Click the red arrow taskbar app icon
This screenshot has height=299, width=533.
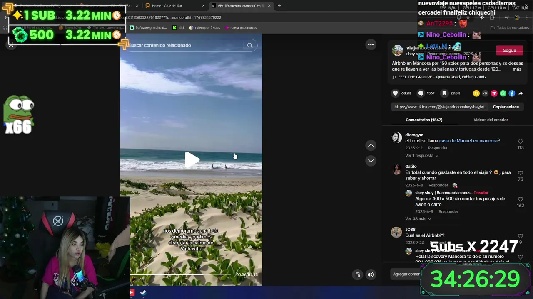(132, 293)
